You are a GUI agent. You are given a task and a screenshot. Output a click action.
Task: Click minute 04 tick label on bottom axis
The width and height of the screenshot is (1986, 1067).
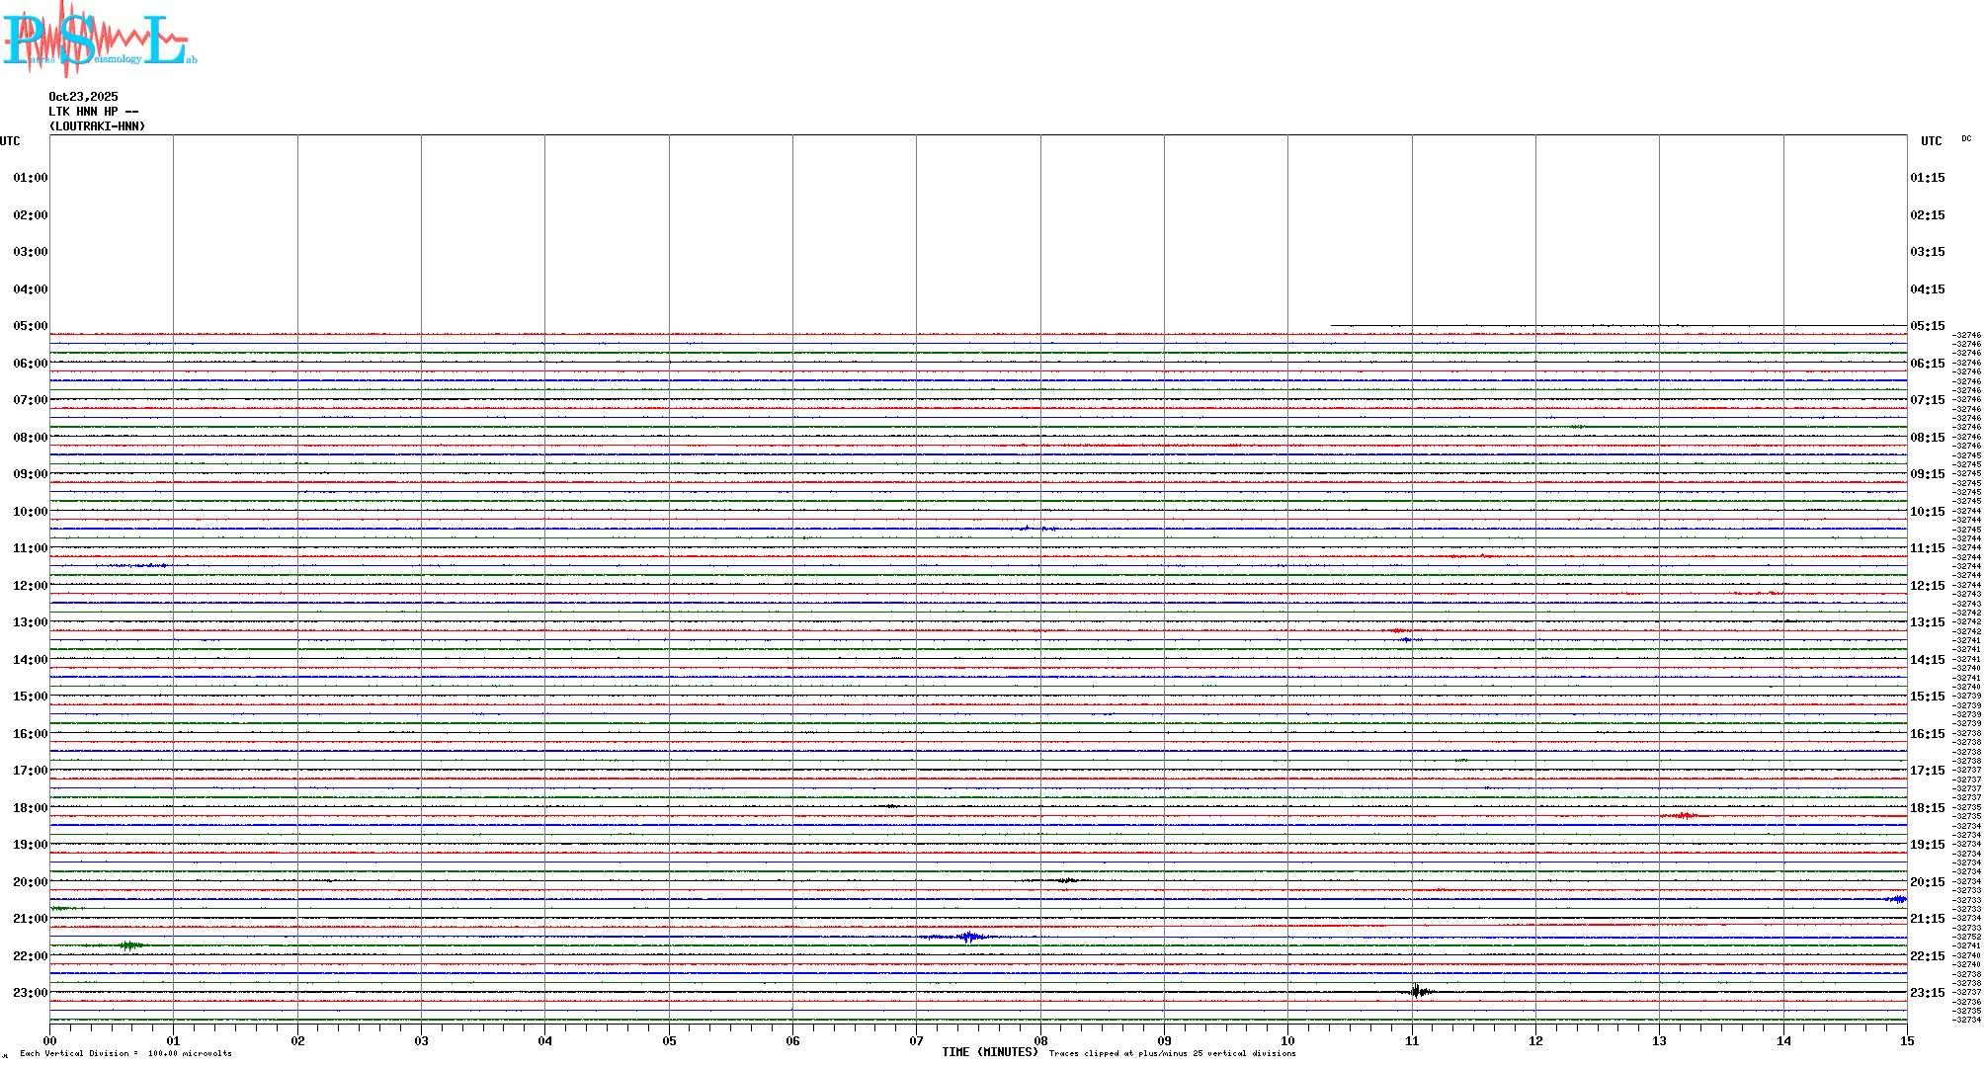point(544,1040)
